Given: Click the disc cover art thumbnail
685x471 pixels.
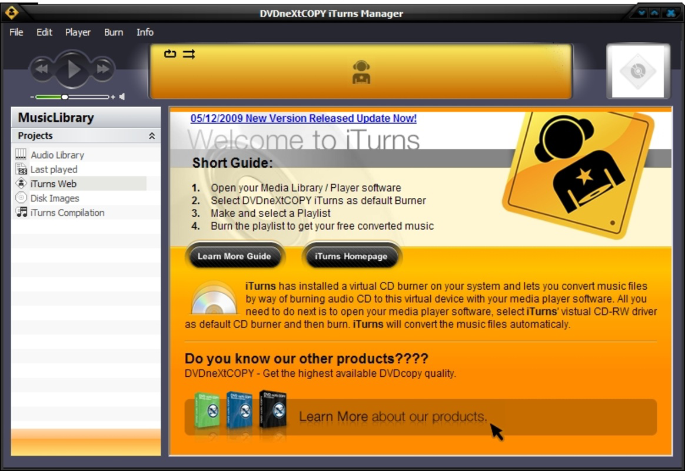Looking at the screenshot, I should [638, 71].
